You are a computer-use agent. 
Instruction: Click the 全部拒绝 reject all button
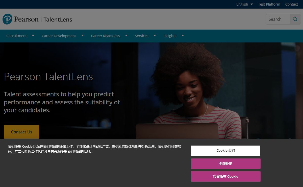(226, 163)
